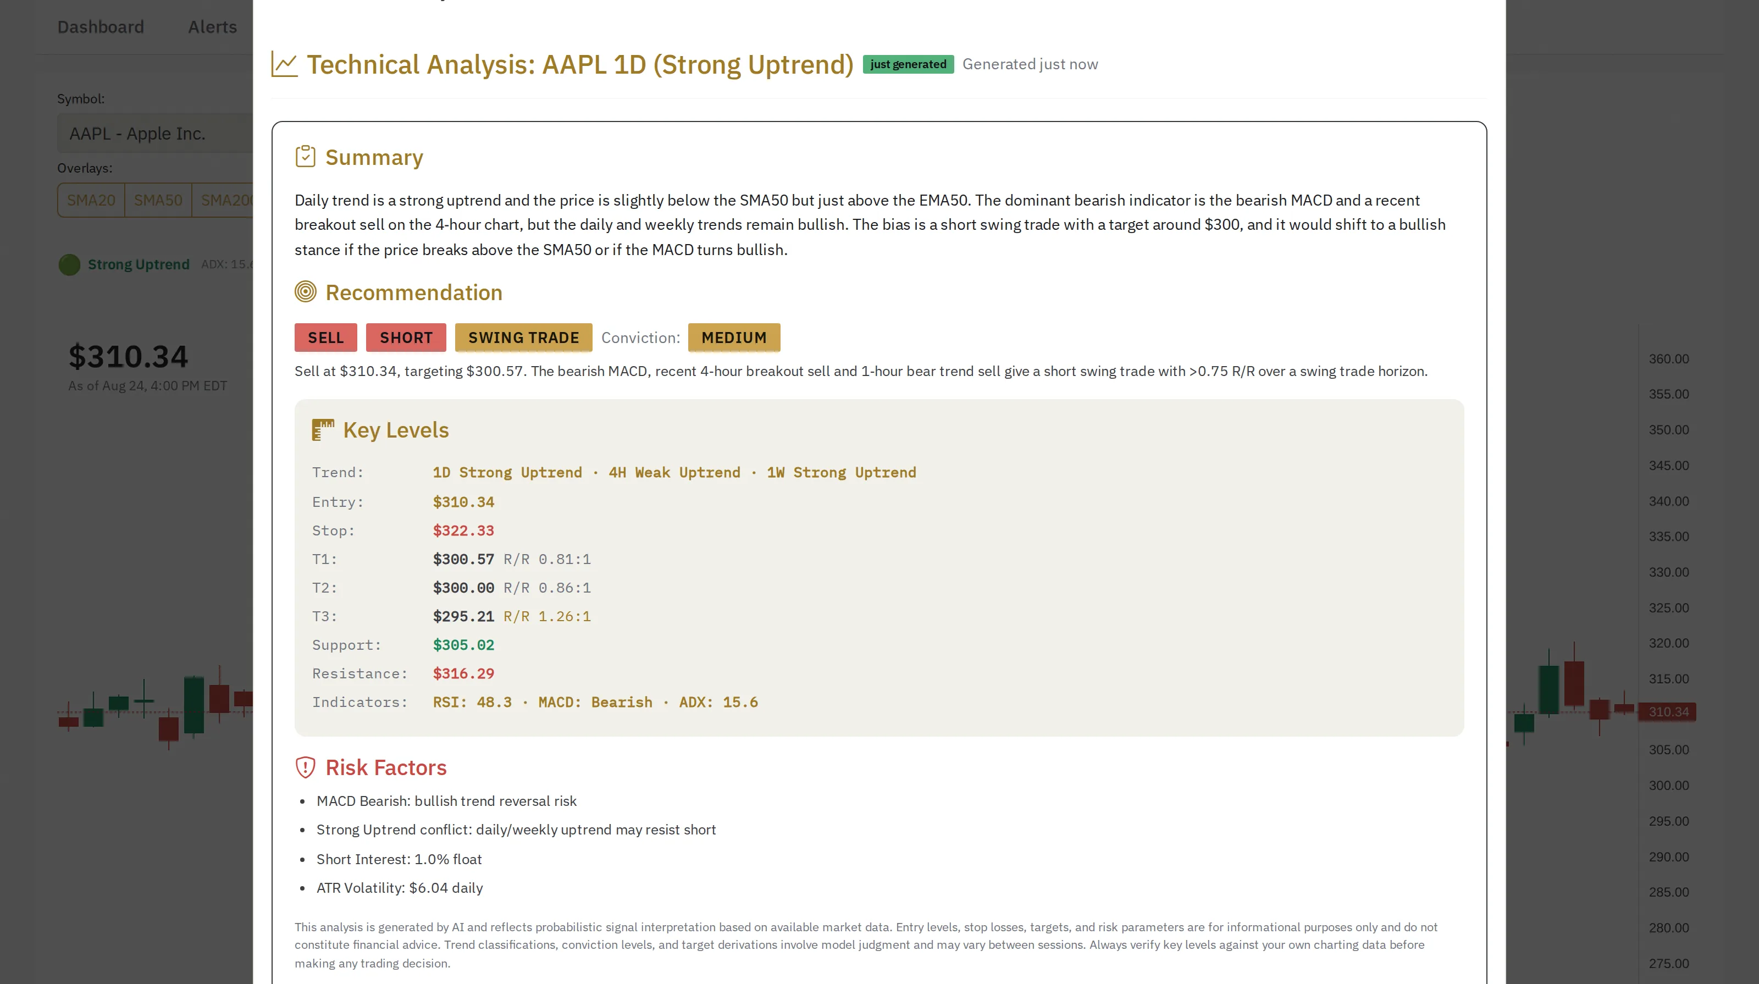Click the clipboard icon next to Summary
This screenshot has width=1759, height=984.
[305, 157]
